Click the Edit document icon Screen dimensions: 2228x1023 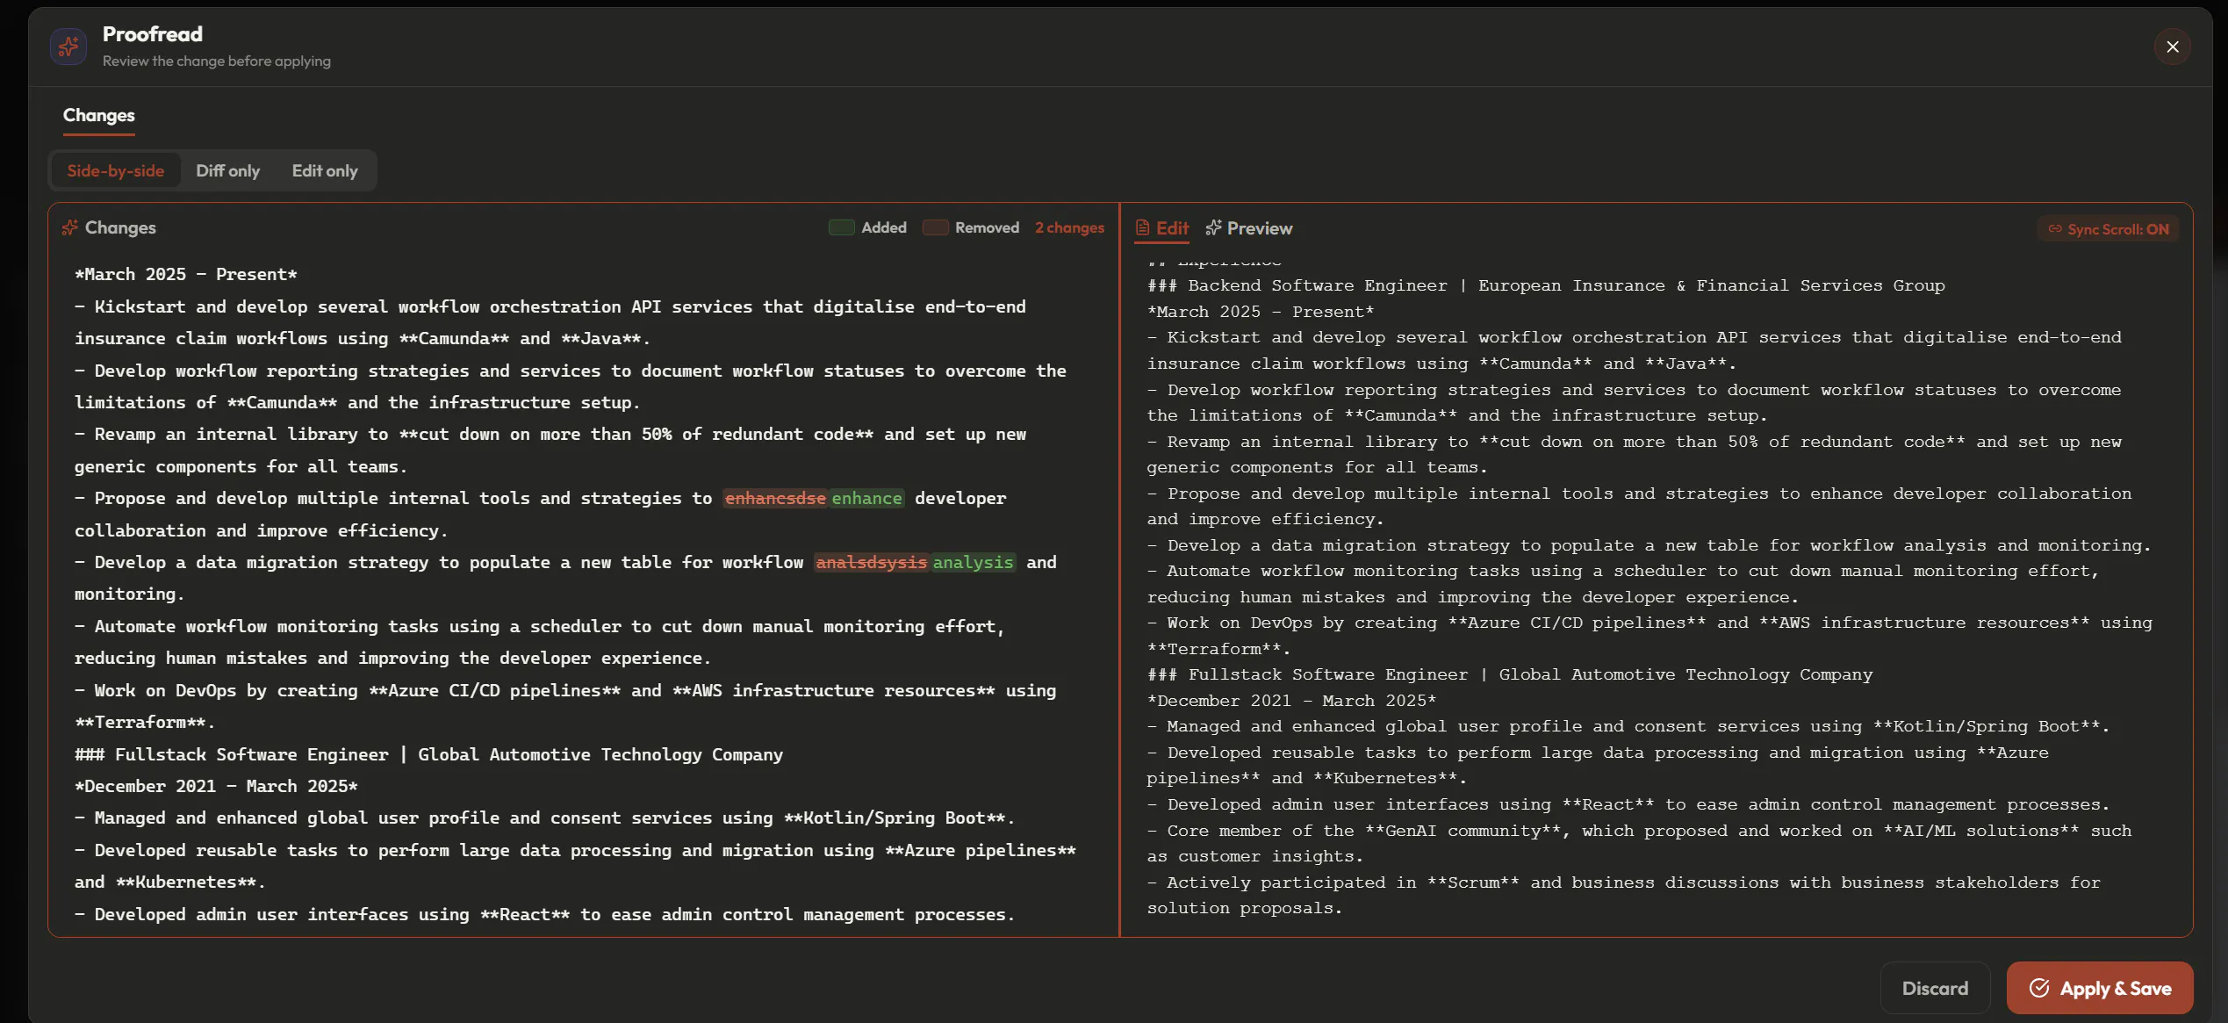[1142, 228]
